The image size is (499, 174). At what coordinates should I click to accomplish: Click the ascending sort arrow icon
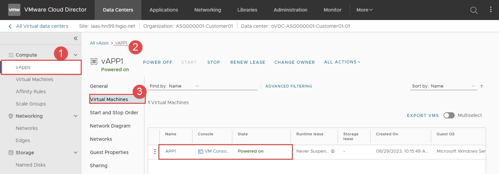tap(482, 86)
